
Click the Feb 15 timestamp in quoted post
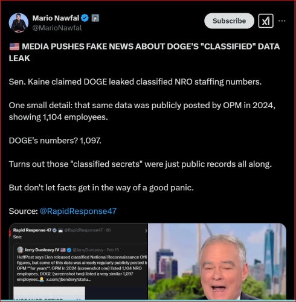[113, 250]
